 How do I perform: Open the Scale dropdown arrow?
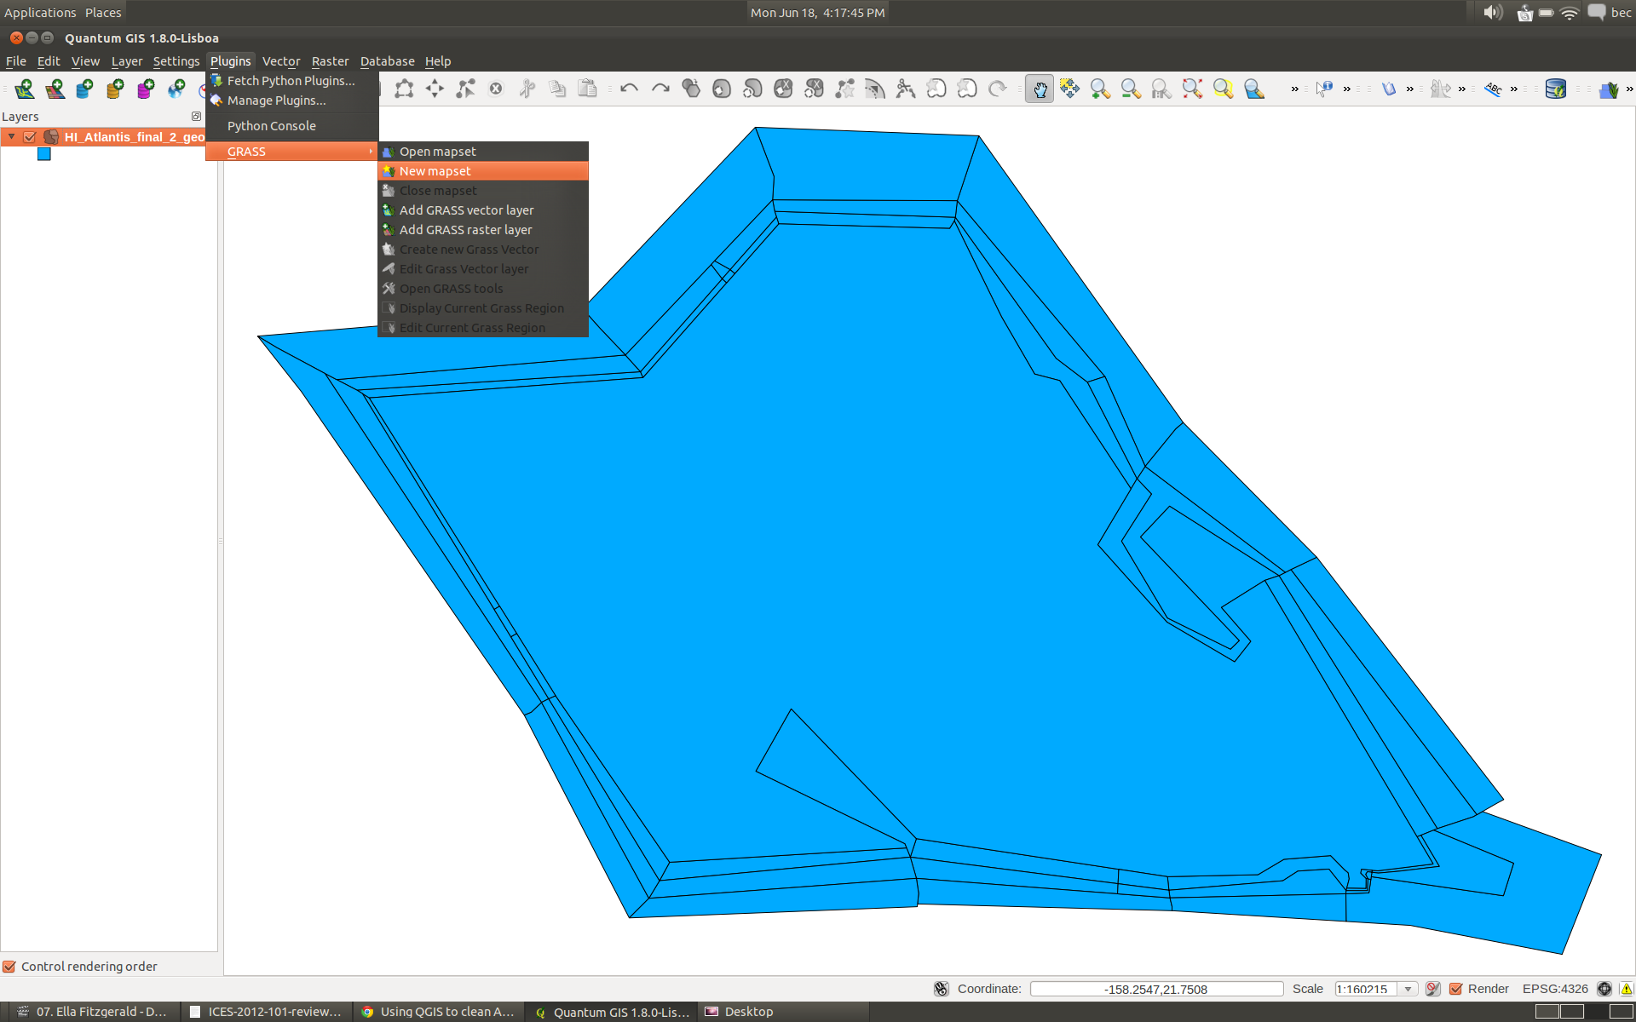click(1408, 989)
